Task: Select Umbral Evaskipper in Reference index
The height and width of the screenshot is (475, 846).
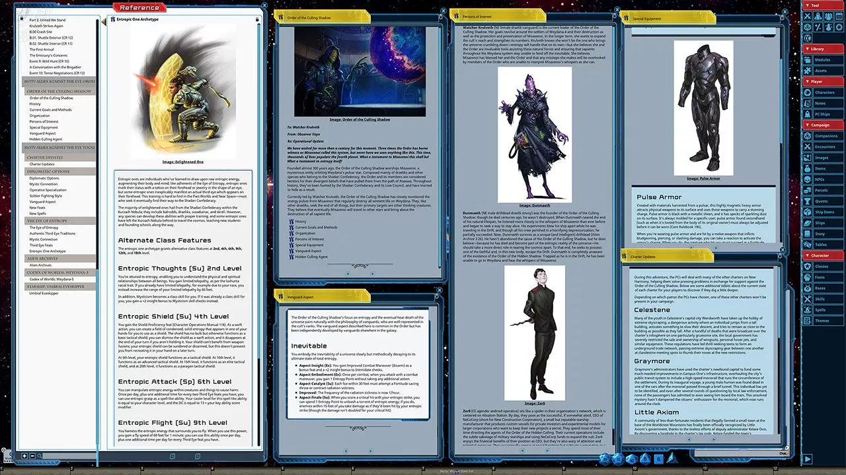Action: pyautogui.click(x=44, y=293)
